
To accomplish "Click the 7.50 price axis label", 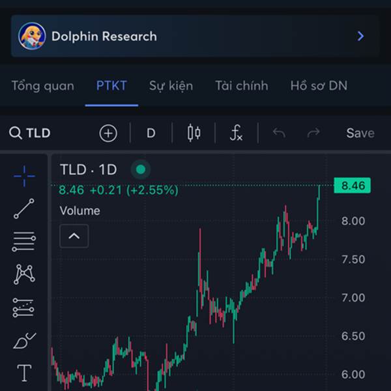I will pos(353,259).
